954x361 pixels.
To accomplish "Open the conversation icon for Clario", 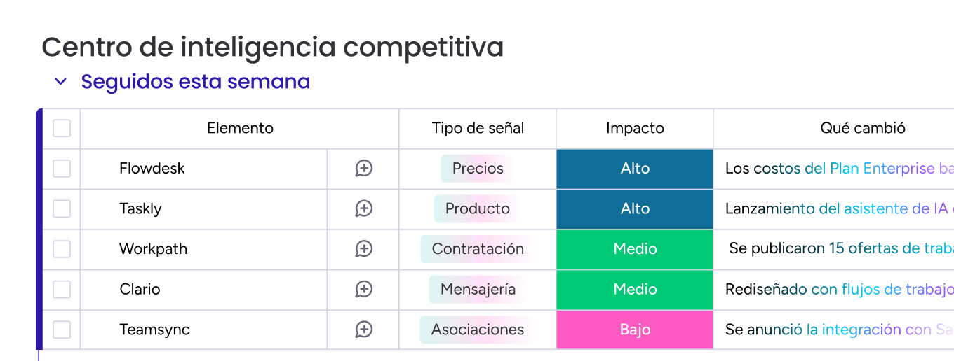I will pyautogui.click(x=363, y=289).
